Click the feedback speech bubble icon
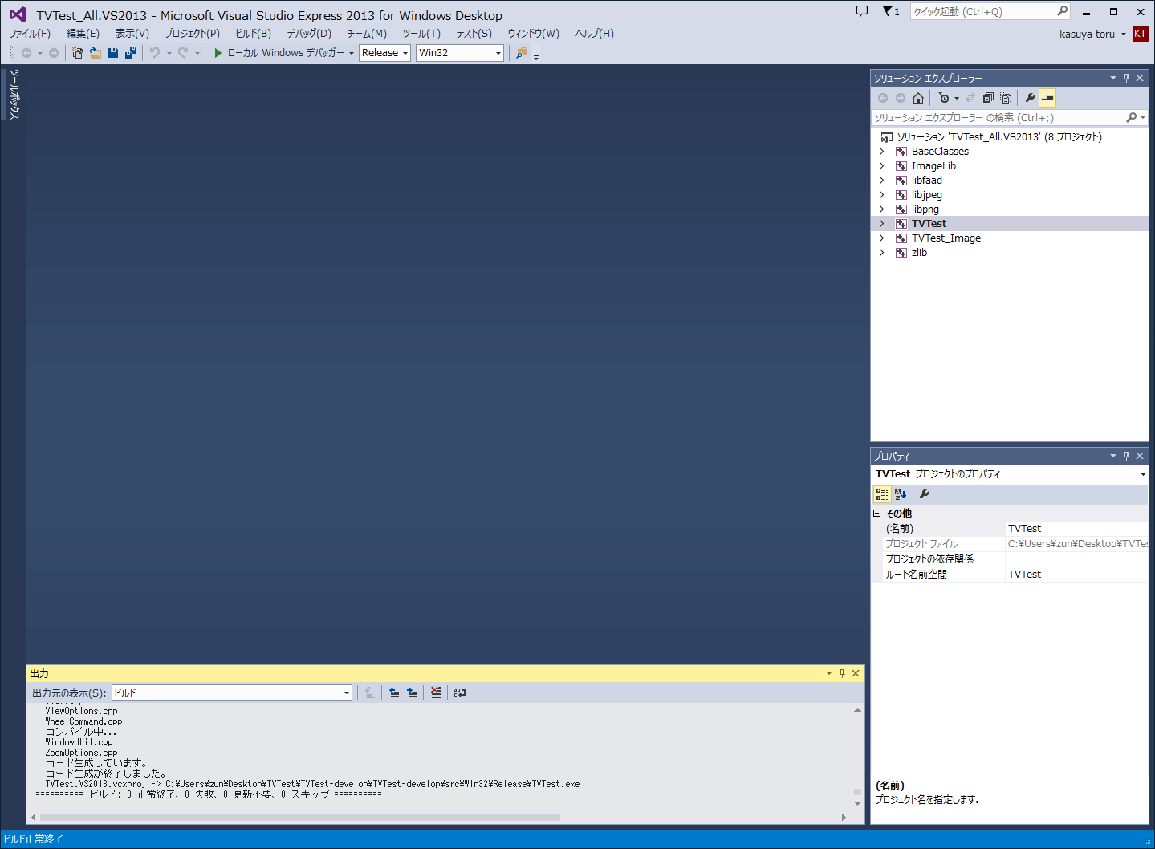This screenshot has width=1155, height=849. point(862,11)
